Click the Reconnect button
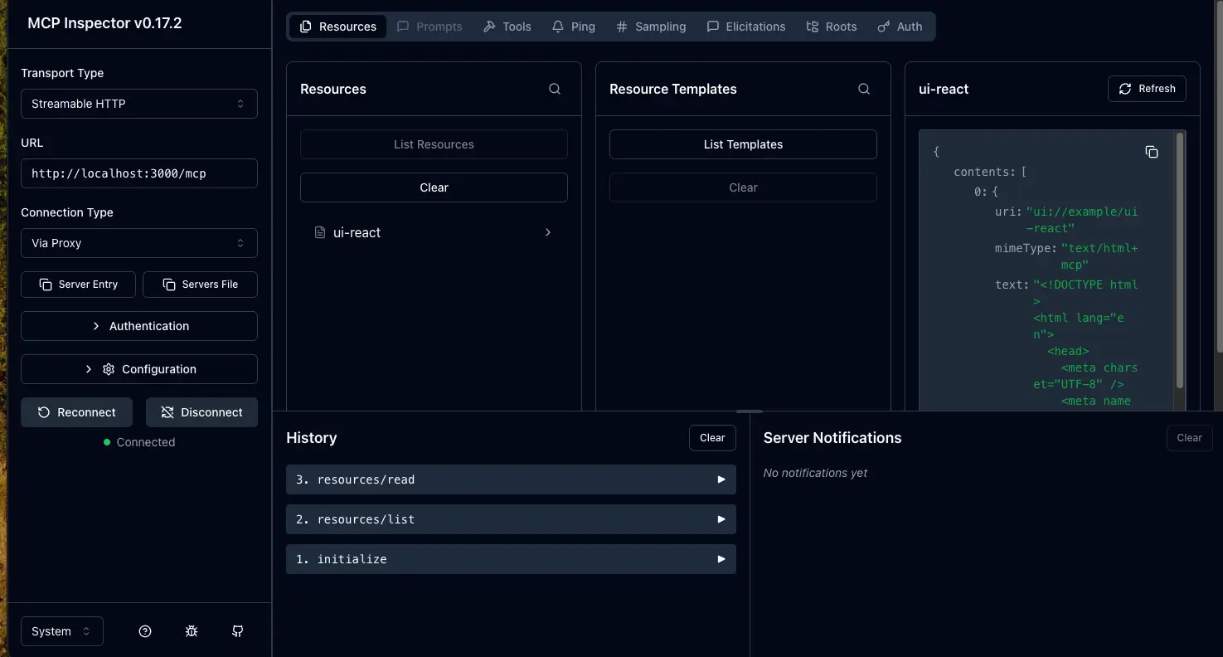This screenshot has height=657, width=1223. tap(76, 412)
